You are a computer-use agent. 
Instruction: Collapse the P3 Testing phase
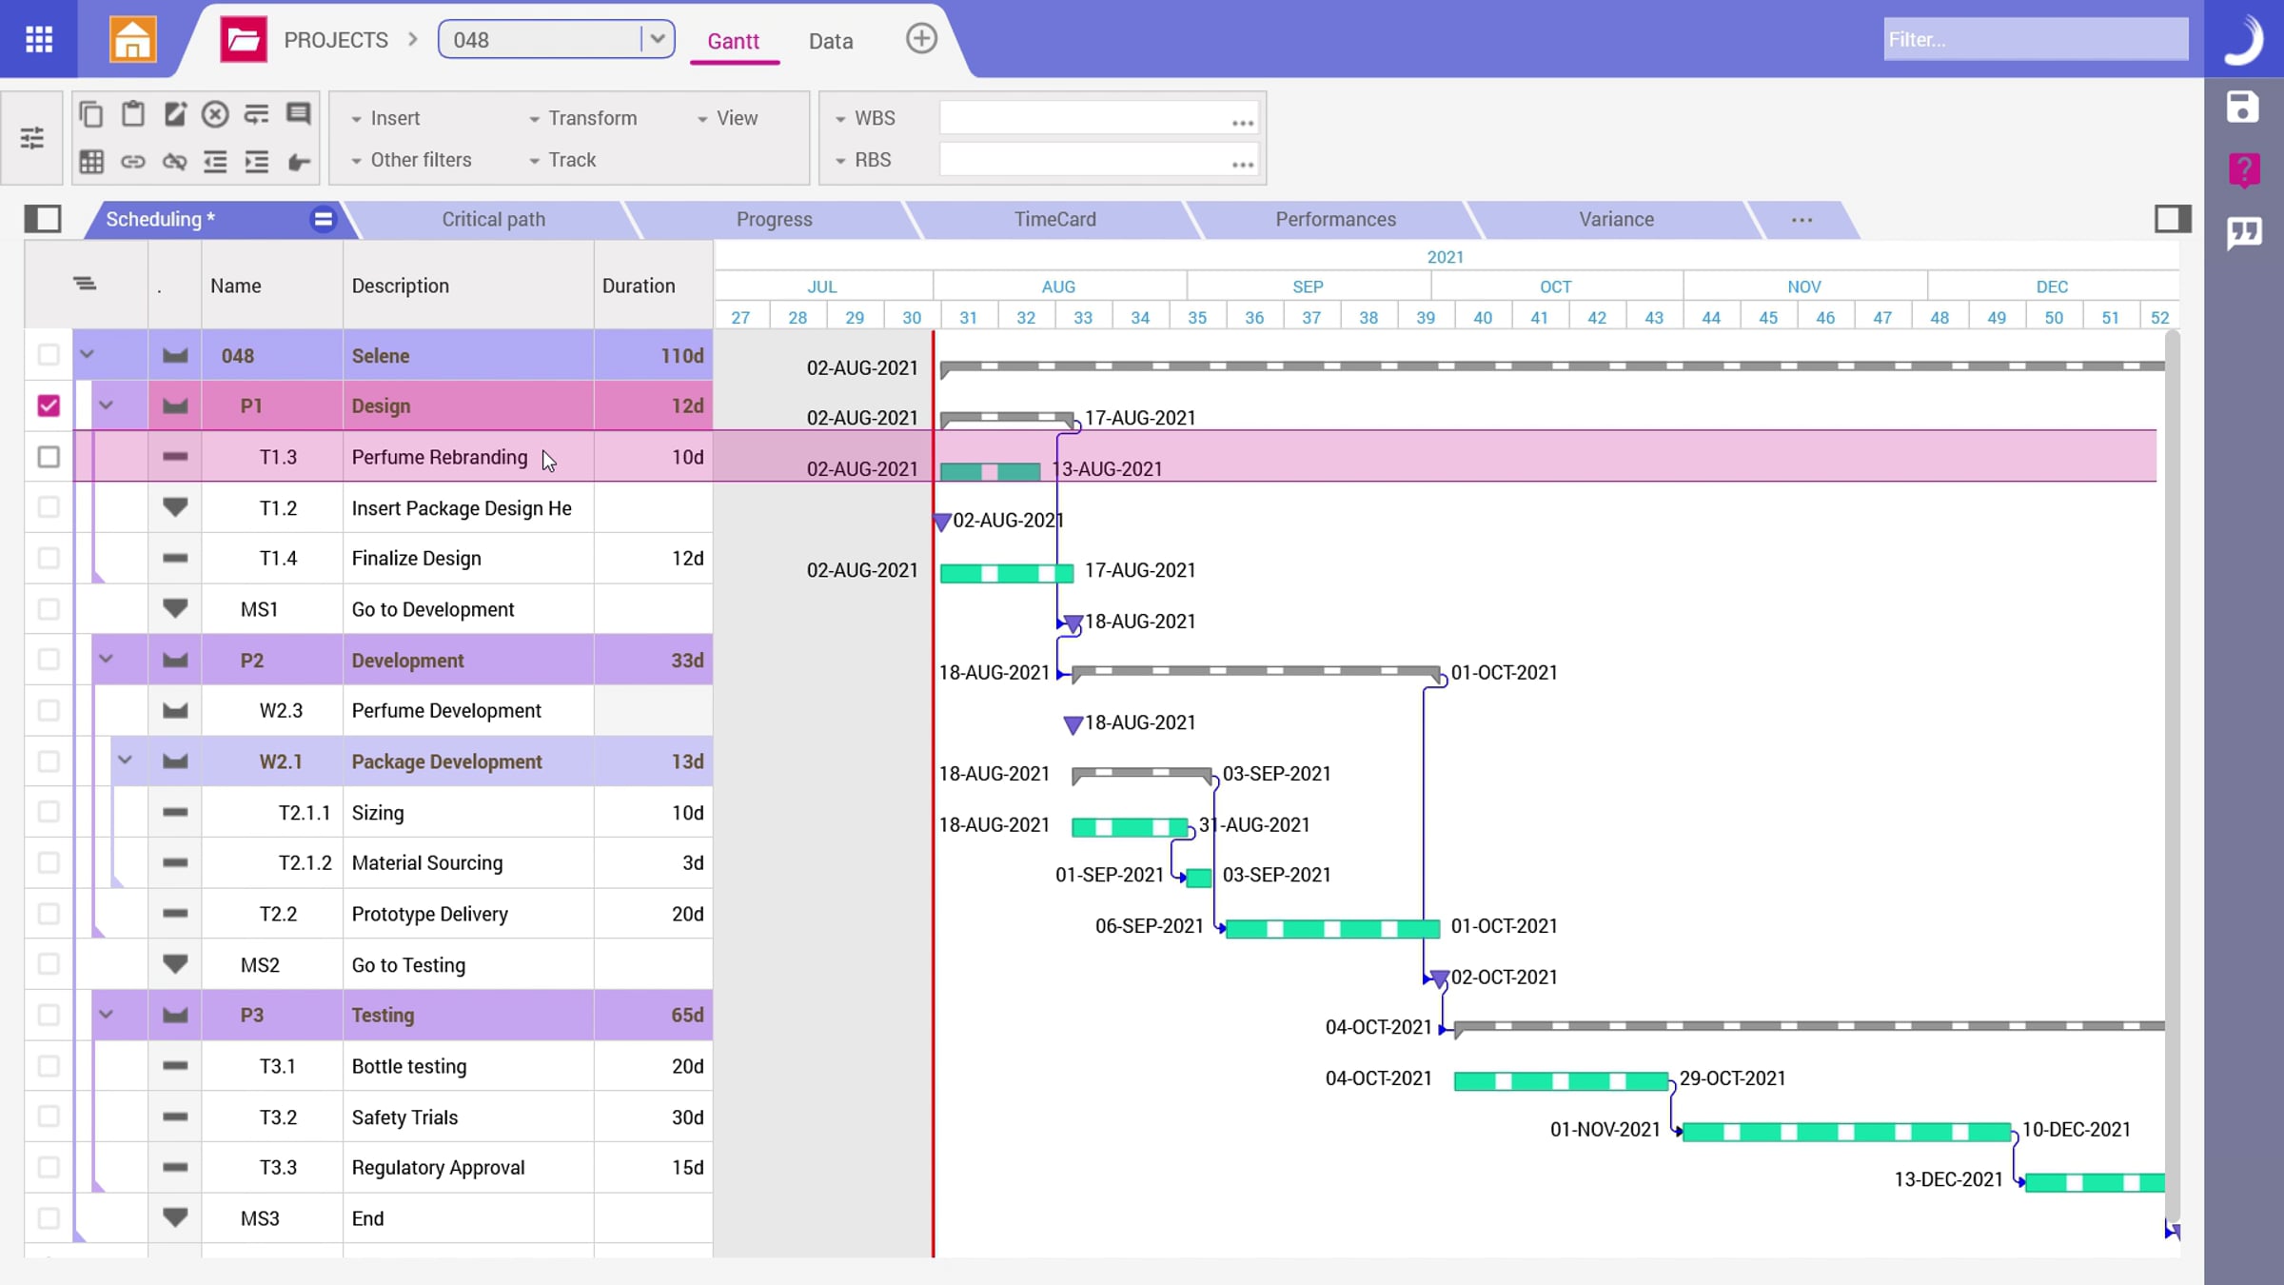coord(106,1015)
